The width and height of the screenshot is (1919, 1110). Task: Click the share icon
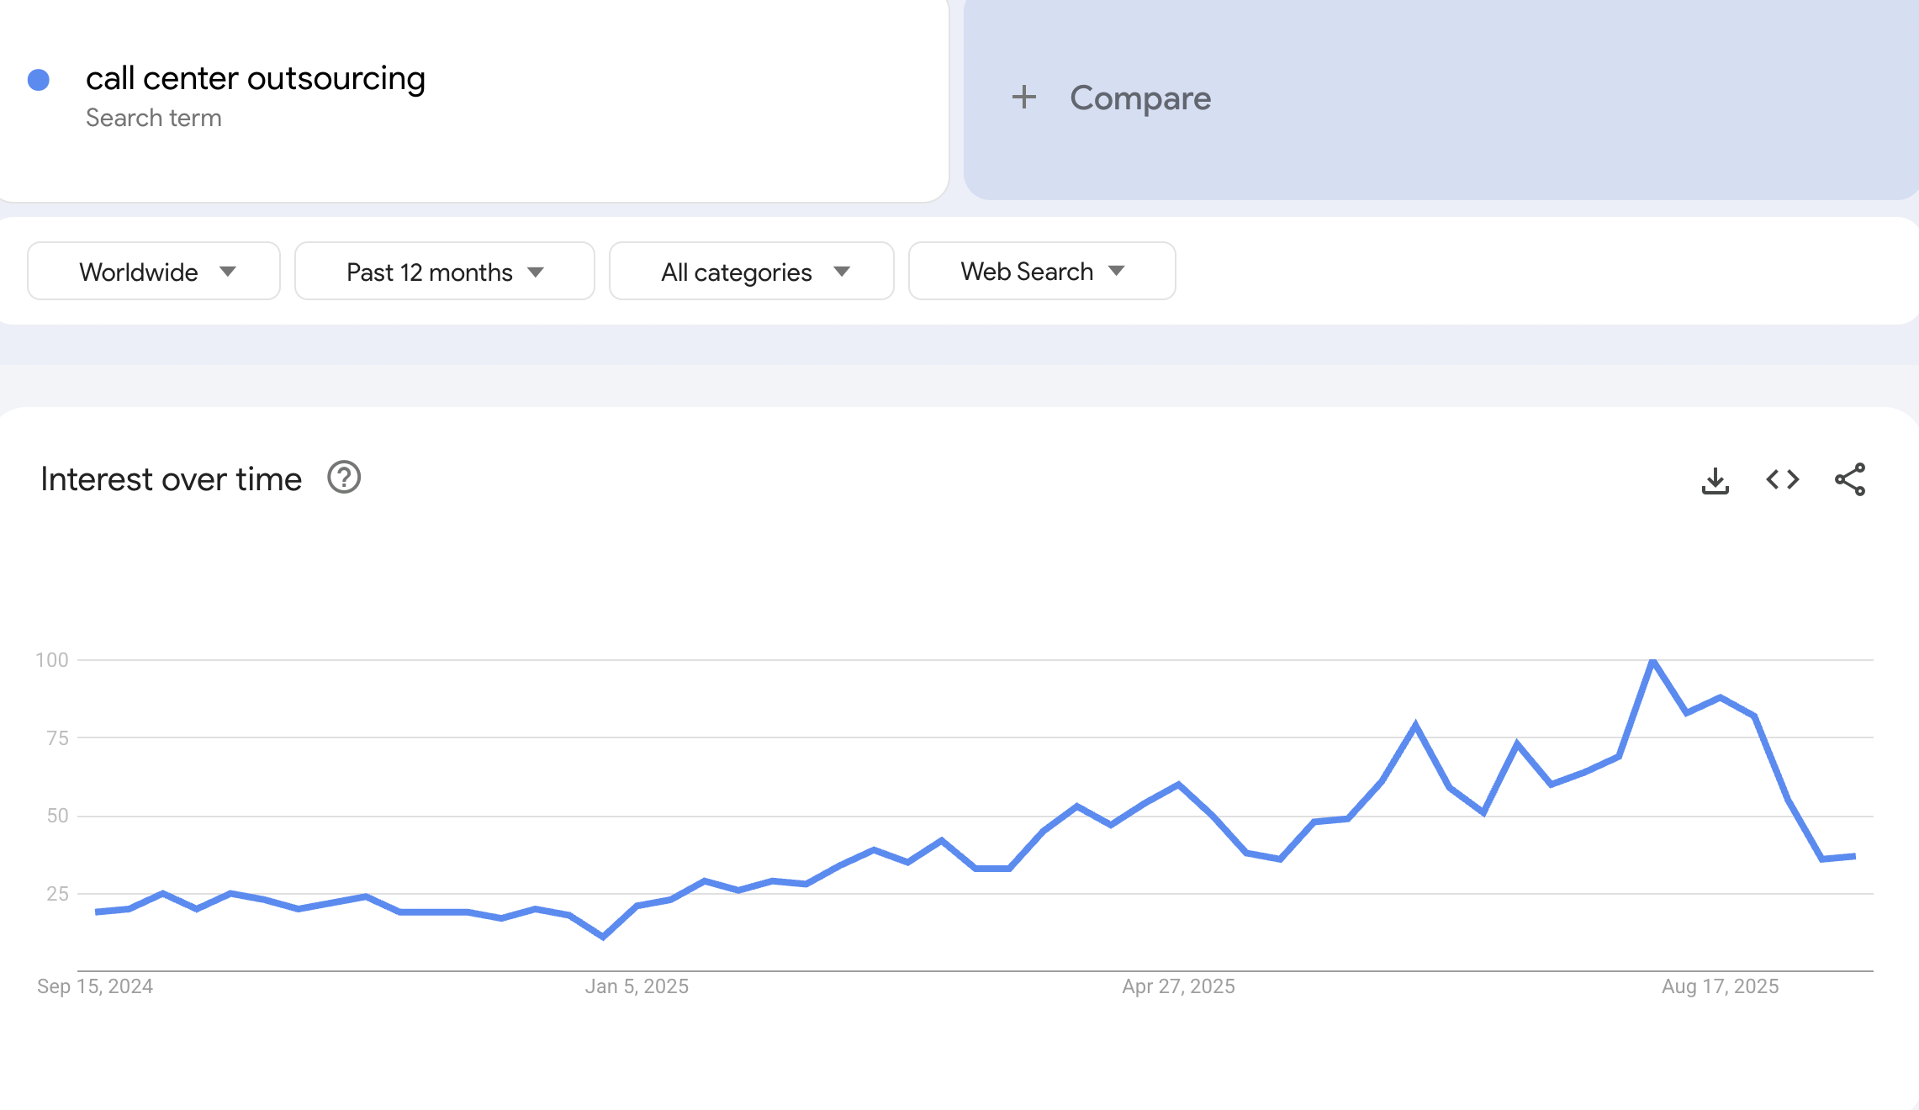pyautogui.click(x=1848, y=479)
